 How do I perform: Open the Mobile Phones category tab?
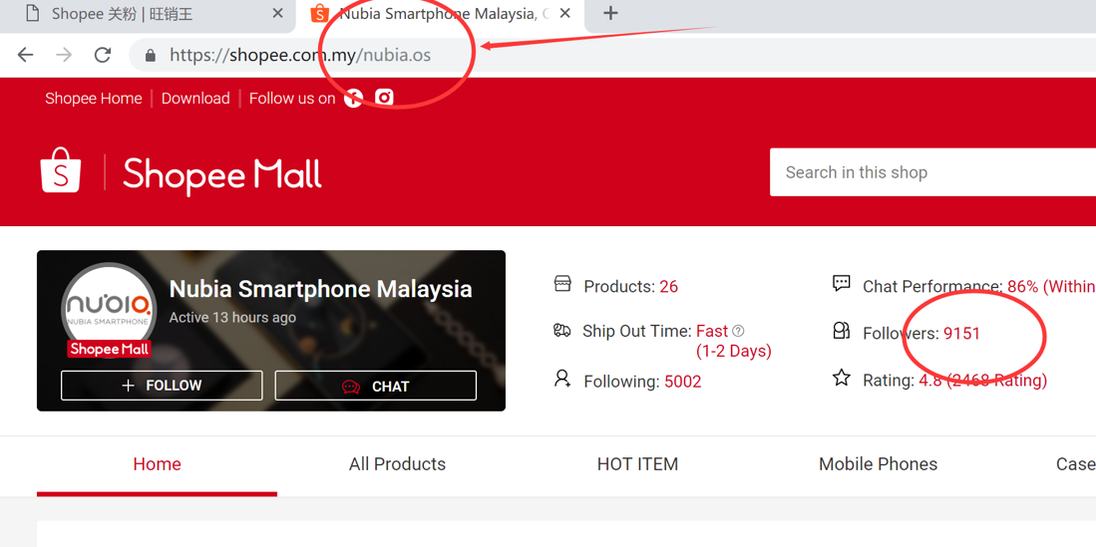[x=878, y=464]
